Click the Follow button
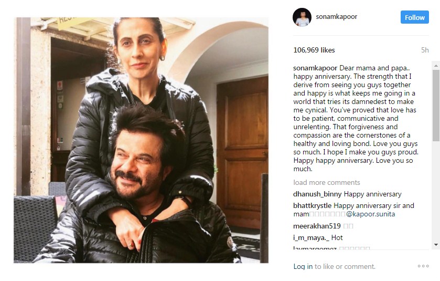The height and width of the screenshot is (281, 440). click(x=414, y=17)
